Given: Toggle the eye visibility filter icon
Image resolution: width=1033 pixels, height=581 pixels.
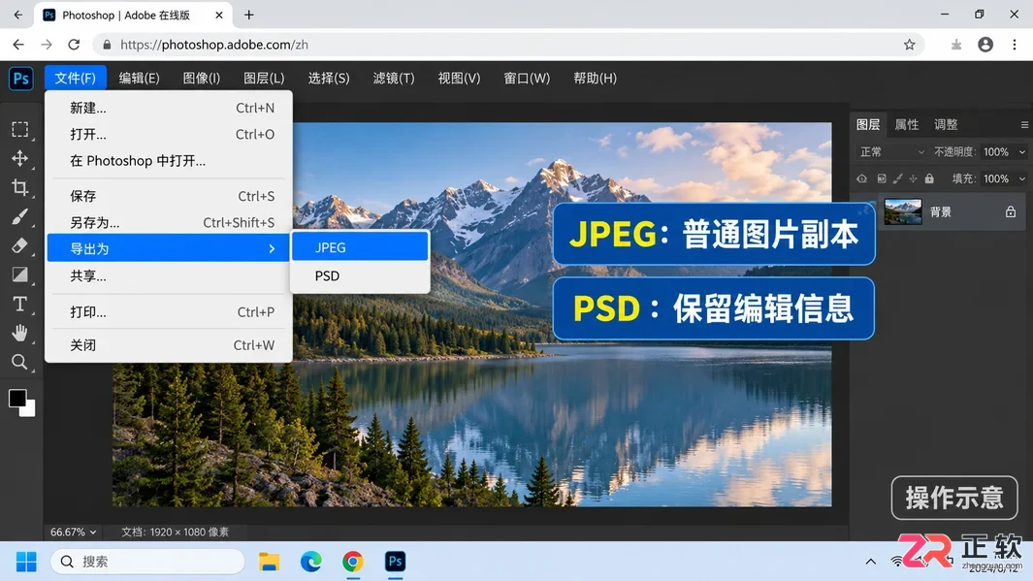Looking at the screenshot, I should point(861,178).
